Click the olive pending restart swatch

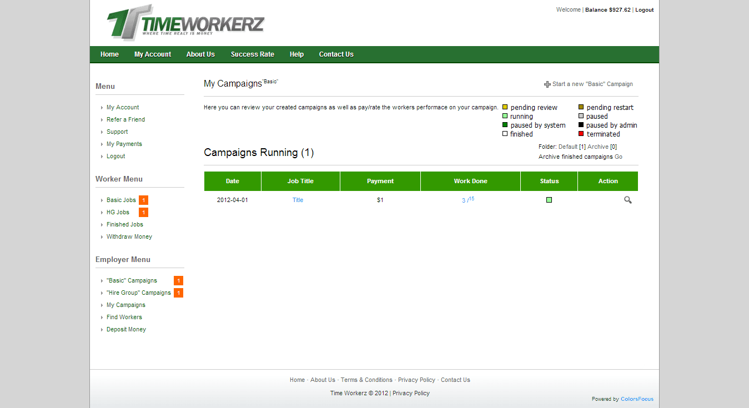coord(581,107)
